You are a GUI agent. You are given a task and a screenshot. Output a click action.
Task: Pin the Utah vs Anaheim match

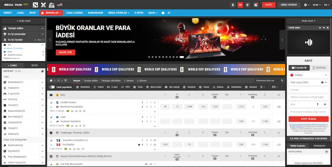[51, 117]
